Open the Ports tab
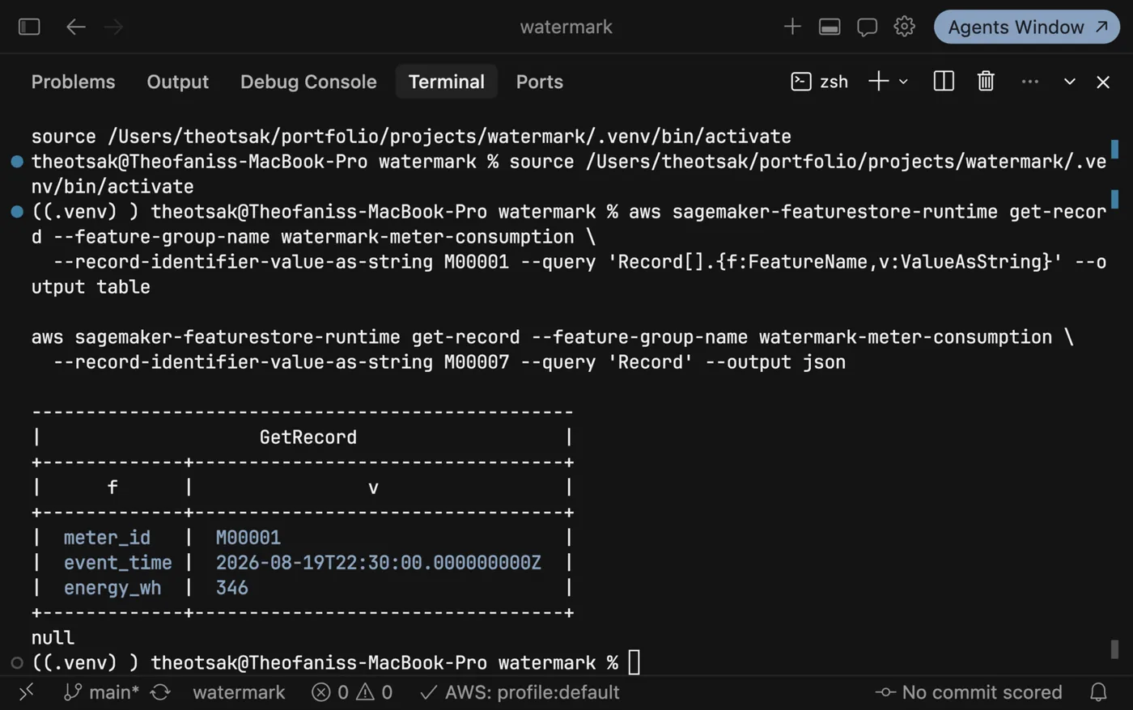1133x710 pixels. [x=539, y=82]
